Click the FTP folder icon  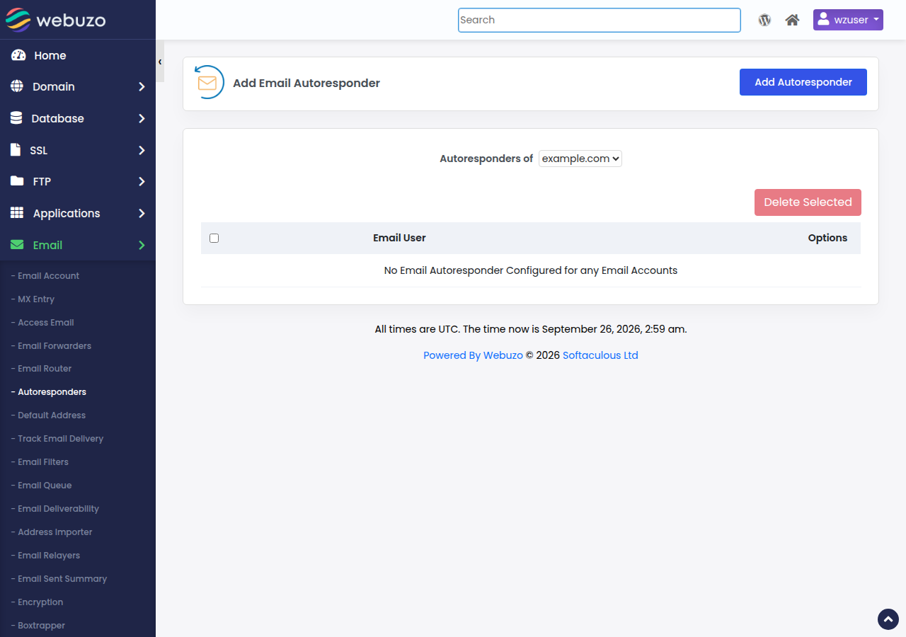point(17,181)
